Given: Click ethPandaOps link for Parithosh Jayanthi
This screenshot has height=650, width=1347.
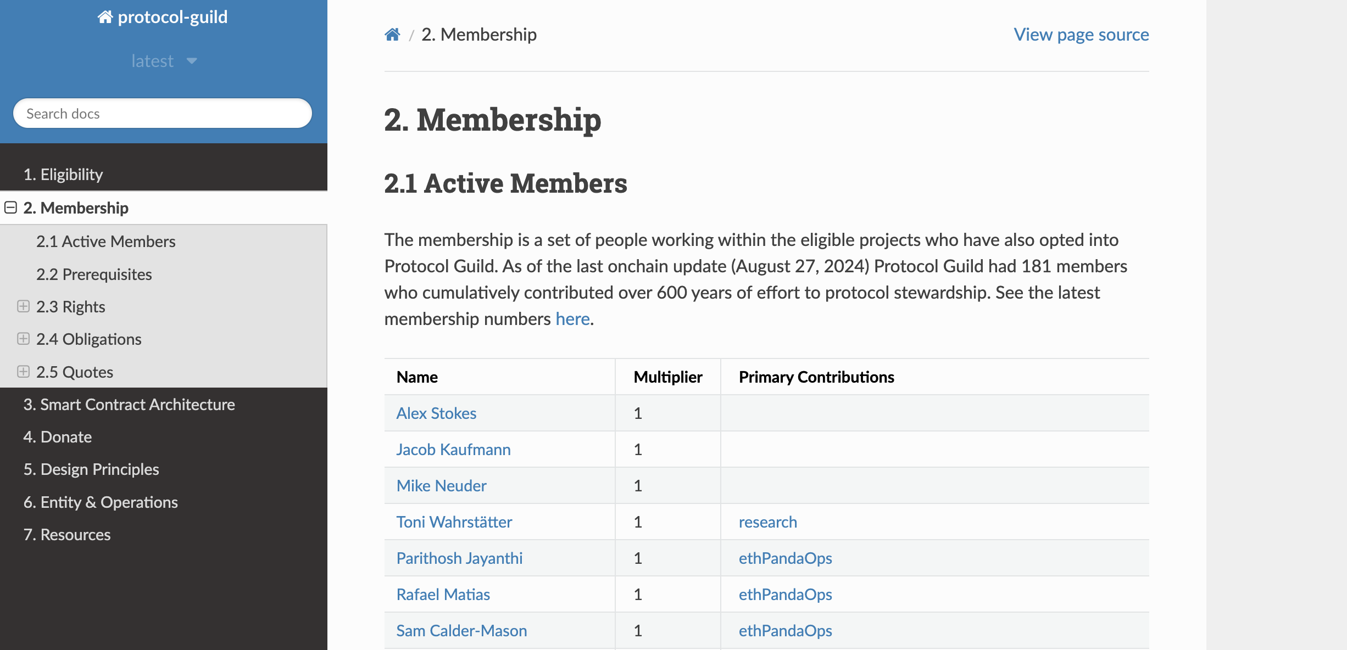Looking at the screenshot, I should pos(785,558).
